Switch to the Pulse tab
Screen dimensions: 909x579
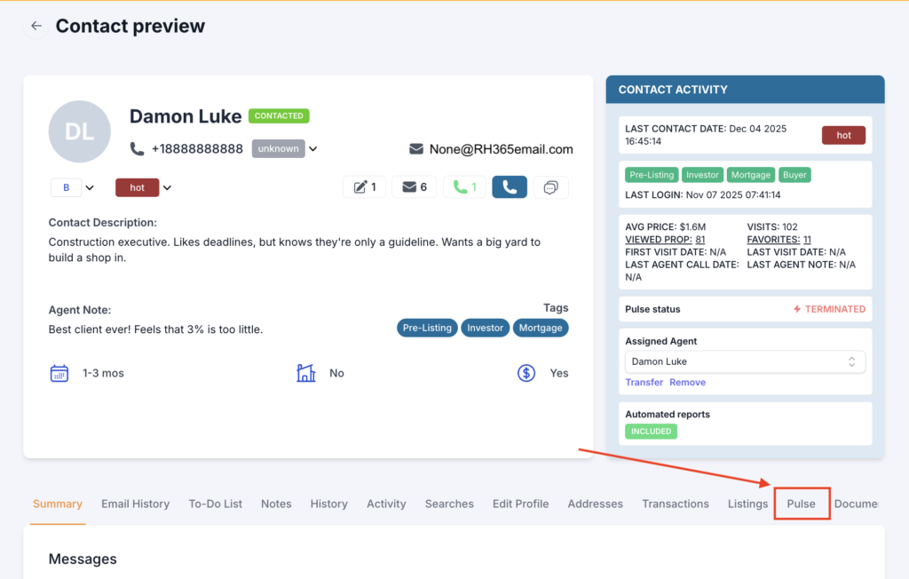801,503
